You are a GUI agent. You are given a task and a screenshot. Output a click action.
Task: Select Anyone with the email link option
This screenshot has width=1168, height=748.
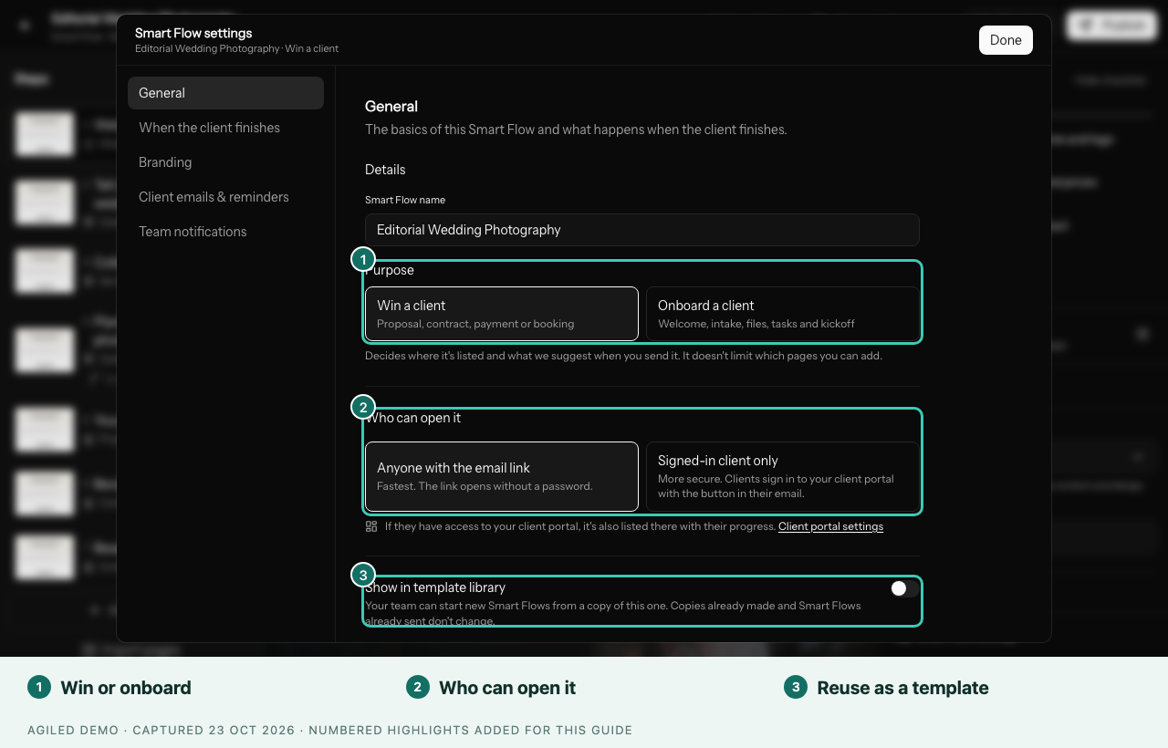pyautogui.click(x=502, y=476)
